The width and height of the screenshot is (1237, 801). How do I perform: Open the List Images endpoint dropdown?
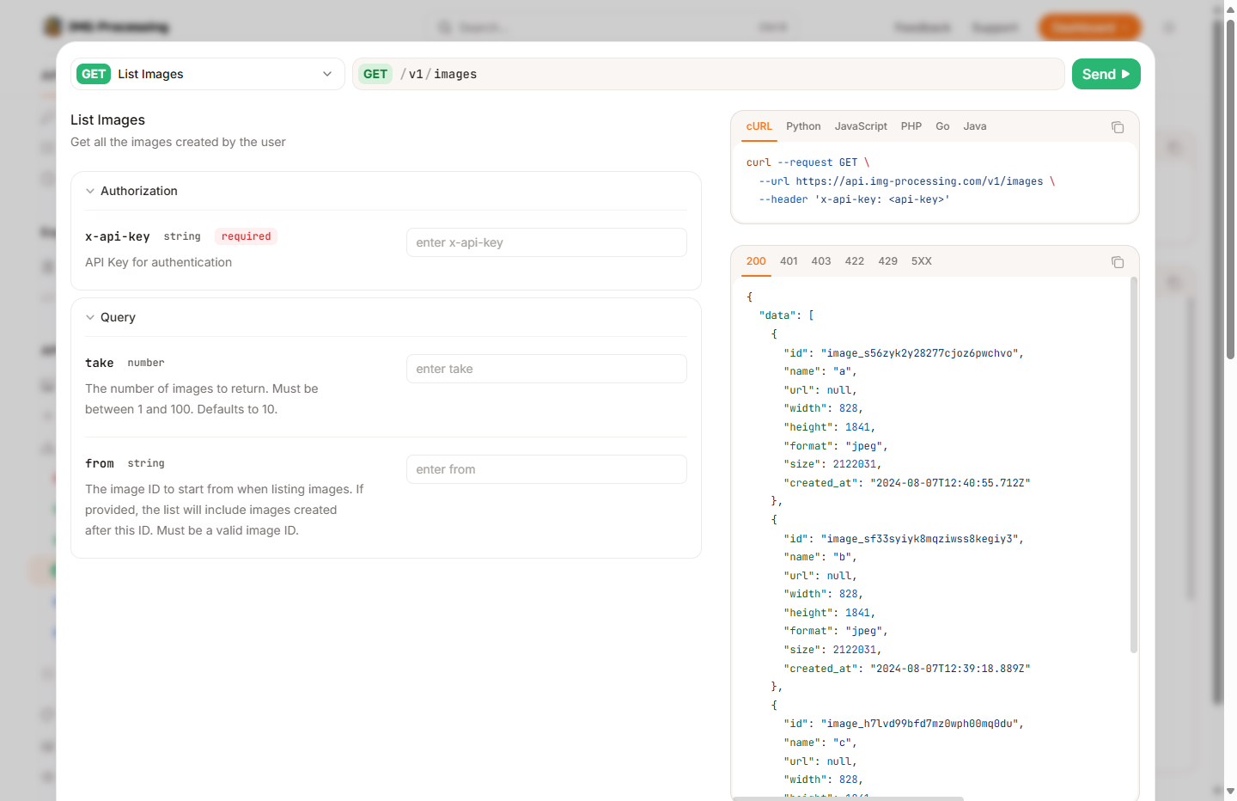(208, 74)
